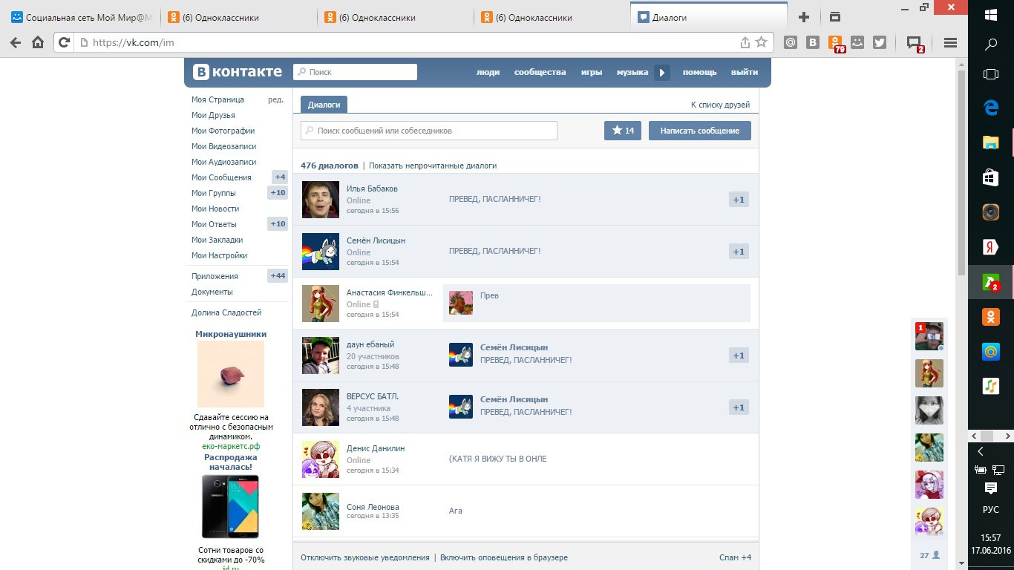Screen dimensions: 1014x570
Task: Open люди in the VK top menu
Action: coord(488,72)
